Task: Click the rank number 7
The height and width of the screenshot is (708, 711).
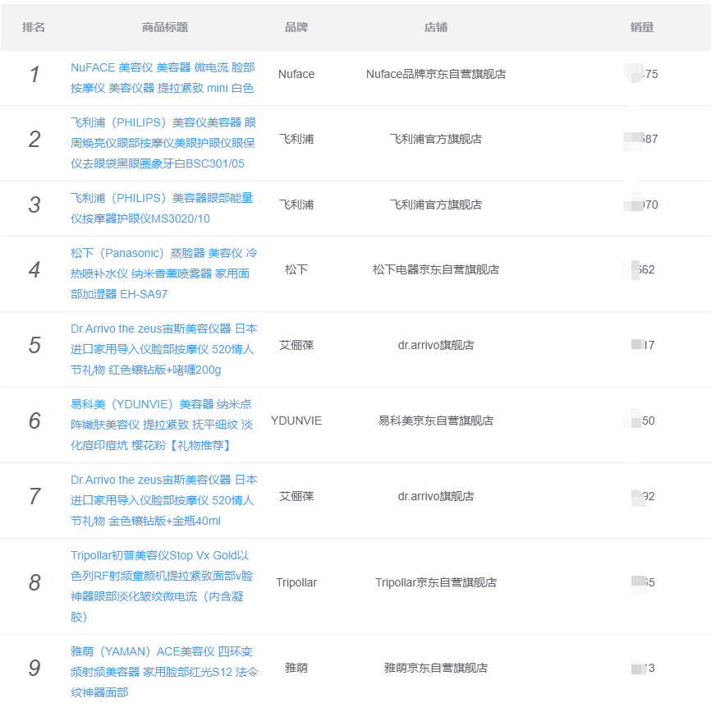Action: (x=34, y=496)
